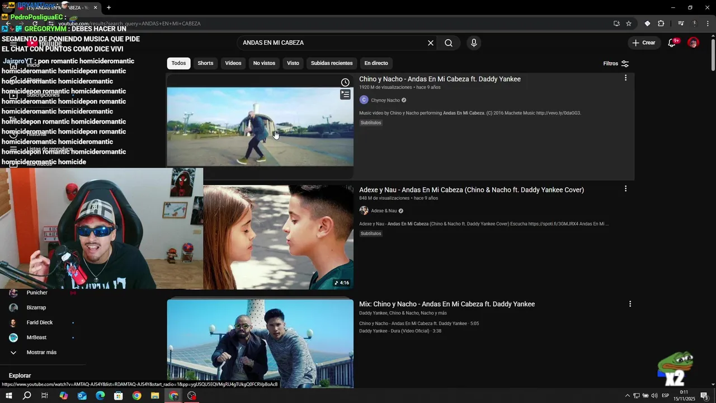The image size is (716, 403).
Task: Select the Subidas recientes filter chip
Action: tap(332, 63)
